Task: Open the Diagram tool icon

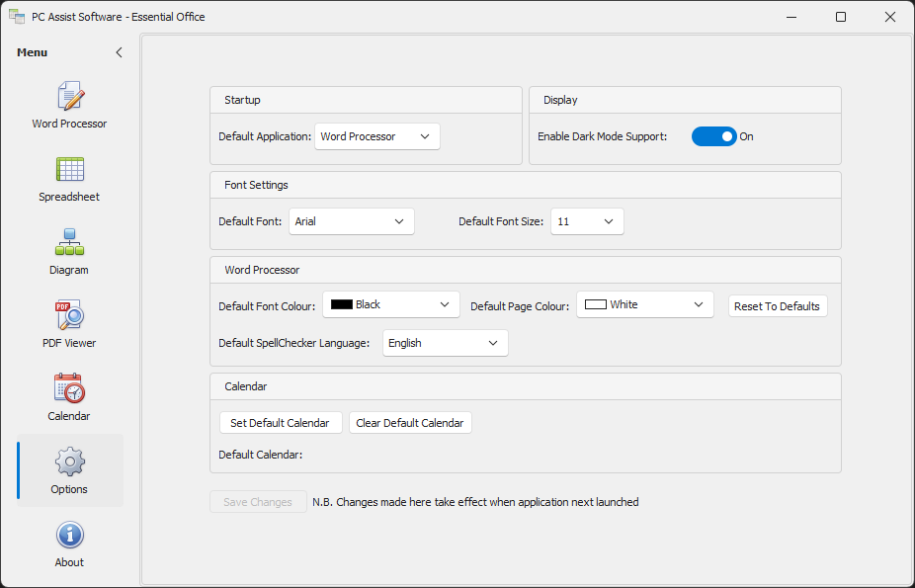Action: [x=69, y=243]
